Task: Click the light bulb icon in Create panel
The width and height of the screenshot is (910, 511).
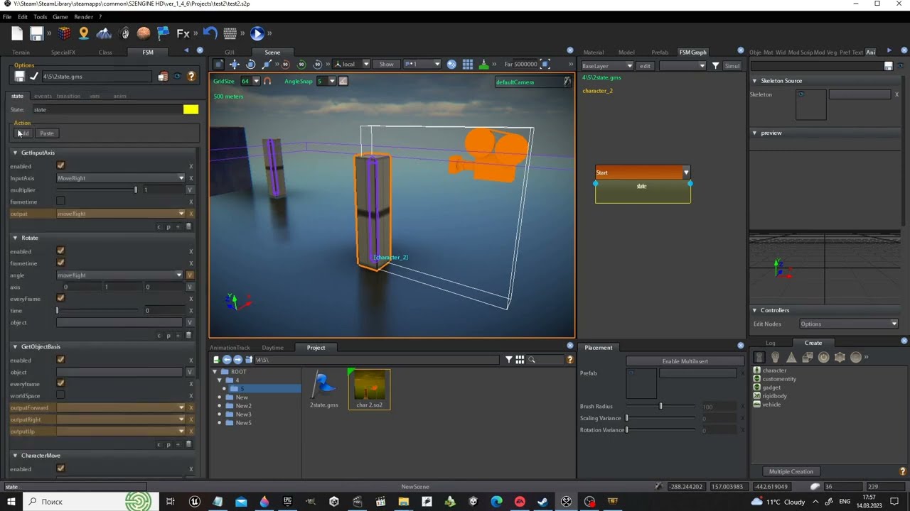Action: pyautogui.click(x=776, y=357)
